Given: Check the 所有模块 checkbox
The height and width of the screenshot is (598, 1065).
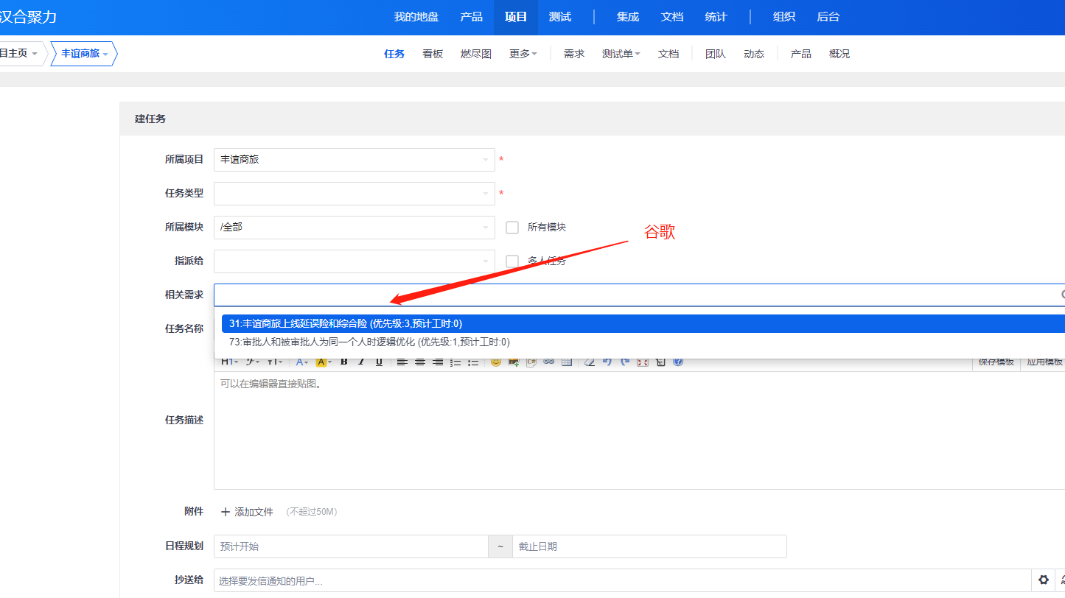Looking at the screenshot, I should point(512,228).
